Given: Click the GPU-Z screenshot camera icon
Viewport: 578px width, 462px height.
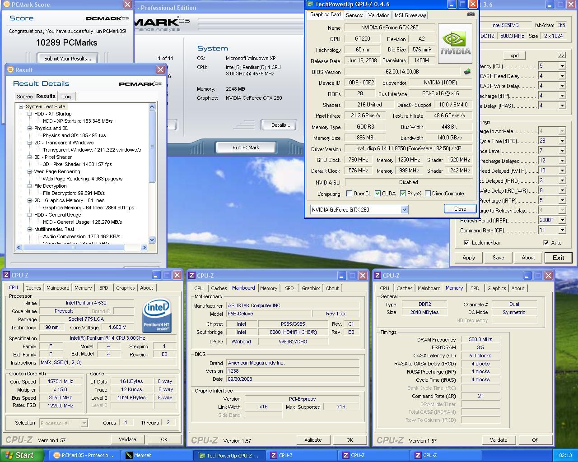Looking at the screenshot, I should tap(471, 14).
